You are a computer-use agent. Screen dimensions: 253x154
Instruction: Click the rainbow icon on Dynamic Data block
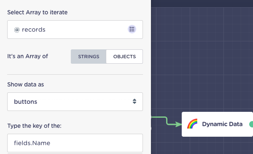point(192,124)
